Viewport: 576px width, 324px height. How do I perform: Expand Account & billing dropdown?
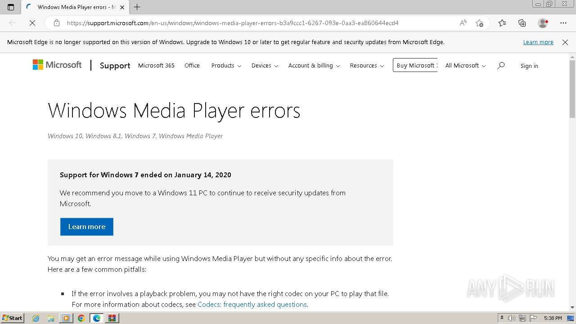314,66
